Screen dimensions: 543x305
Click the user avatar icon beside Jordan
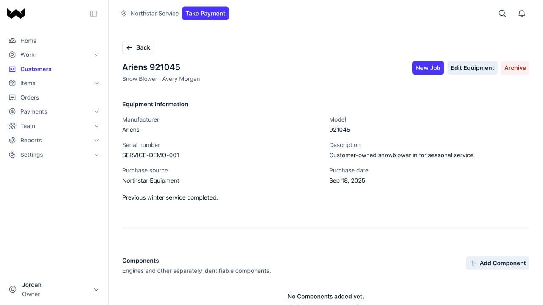(x=12, y=289)
